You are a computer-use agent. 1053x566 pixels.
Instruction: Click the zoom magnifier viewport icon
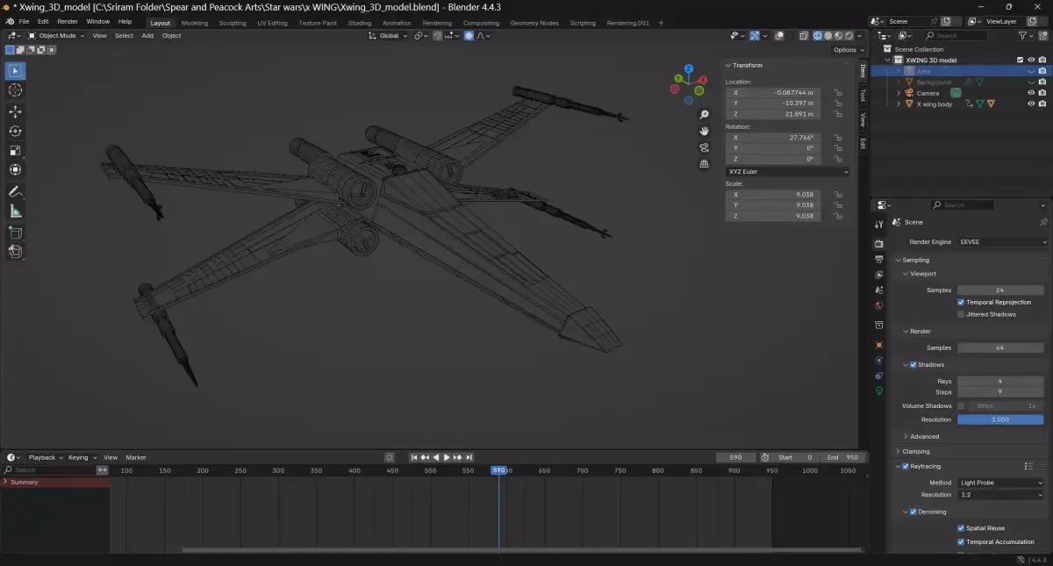(x=704, y=115)
